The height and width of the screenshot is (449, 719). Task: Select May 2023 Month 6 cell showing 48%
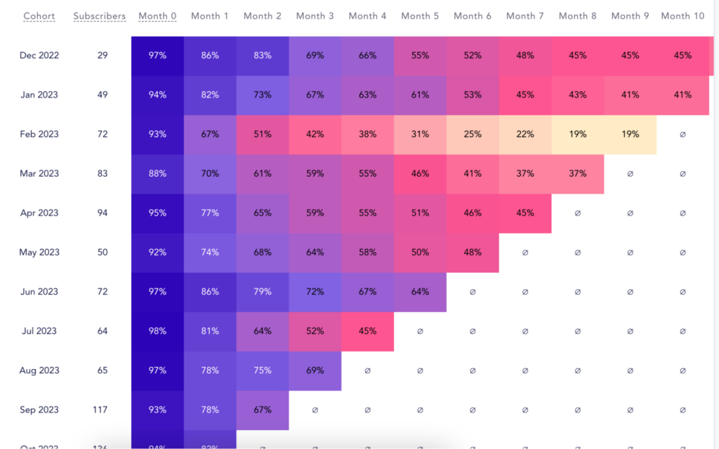point(473,253)
